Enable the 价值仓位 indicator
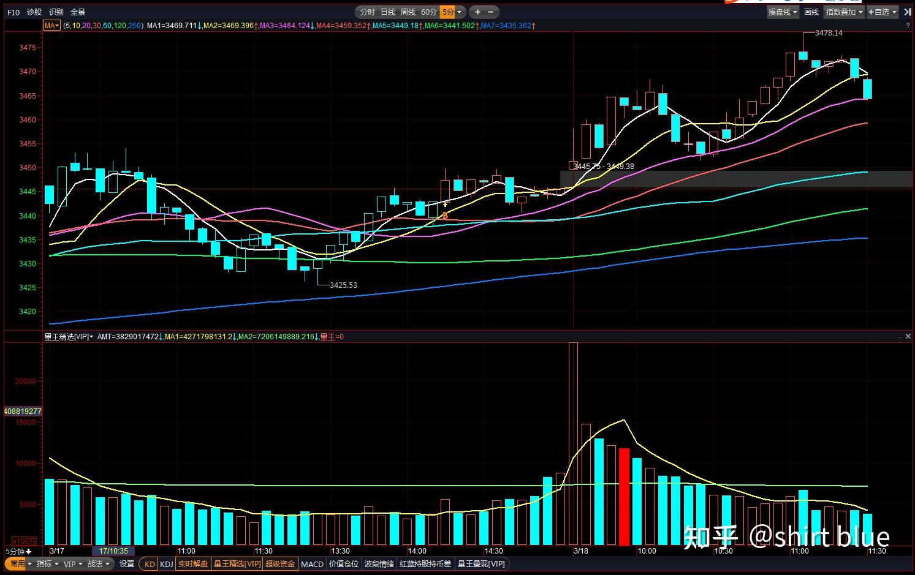Screen dimensions: 915x575 click(x=344, y=564)
